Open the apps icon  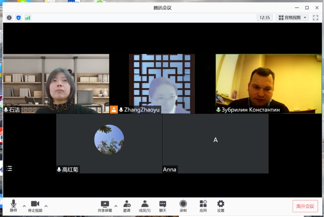coord(203,205)
